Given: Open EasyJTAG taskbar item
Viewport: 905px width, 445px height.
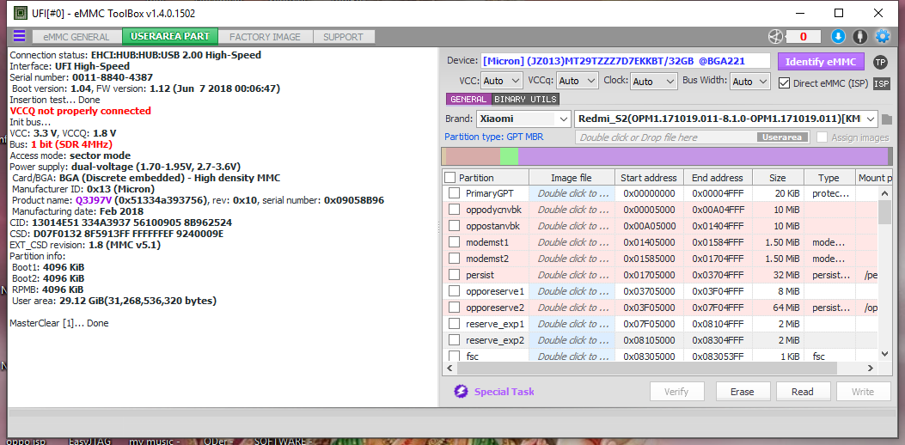Looking at the screenshot, I should pyautogui.click(x=89, y=442).
